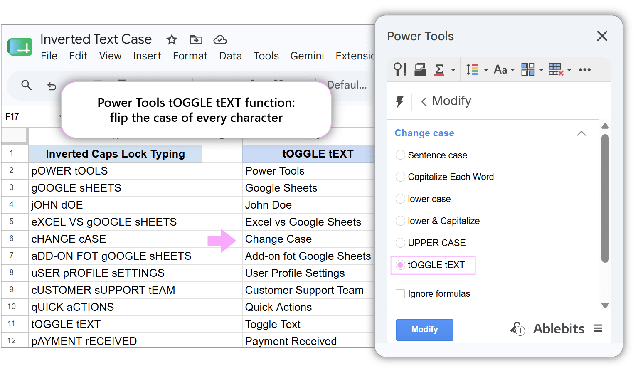638x372 pixels.
Task: Select the Sentence case radio button
Action: pos(400,155)
